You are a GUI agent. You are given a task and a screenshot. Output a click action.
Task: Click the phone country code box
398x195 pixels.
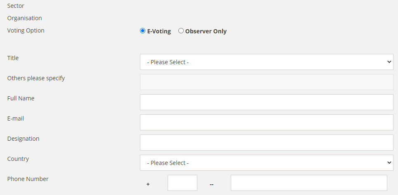point(182,183)
